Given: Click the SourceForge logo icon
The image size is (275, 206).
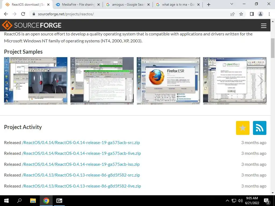Looking at the screenshot, I should coord(7,25).
